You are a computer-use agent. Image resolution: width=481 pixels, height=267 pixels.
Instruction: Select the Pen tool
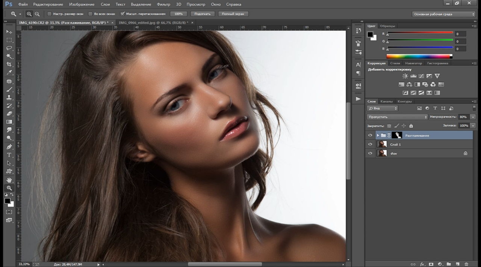(x=9, y=146)
